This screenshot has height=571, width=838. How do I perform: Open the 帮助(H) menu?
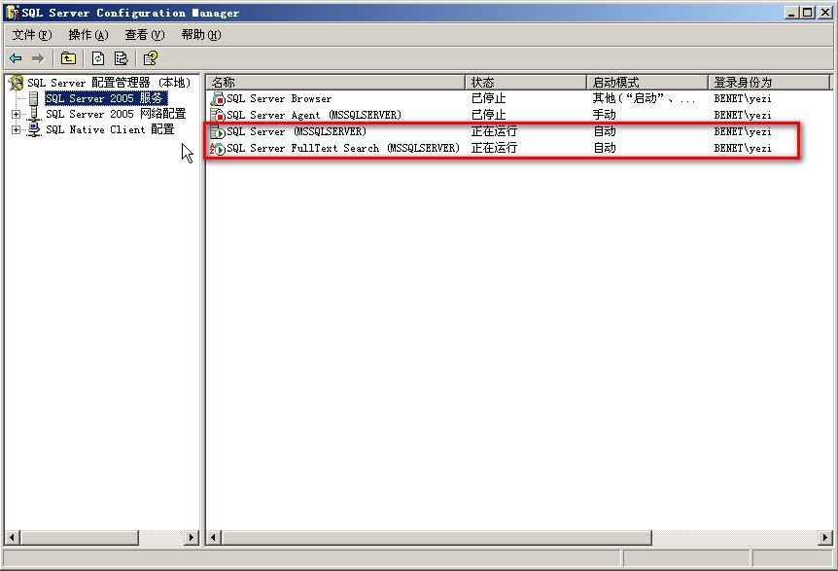tap(201, 35)
